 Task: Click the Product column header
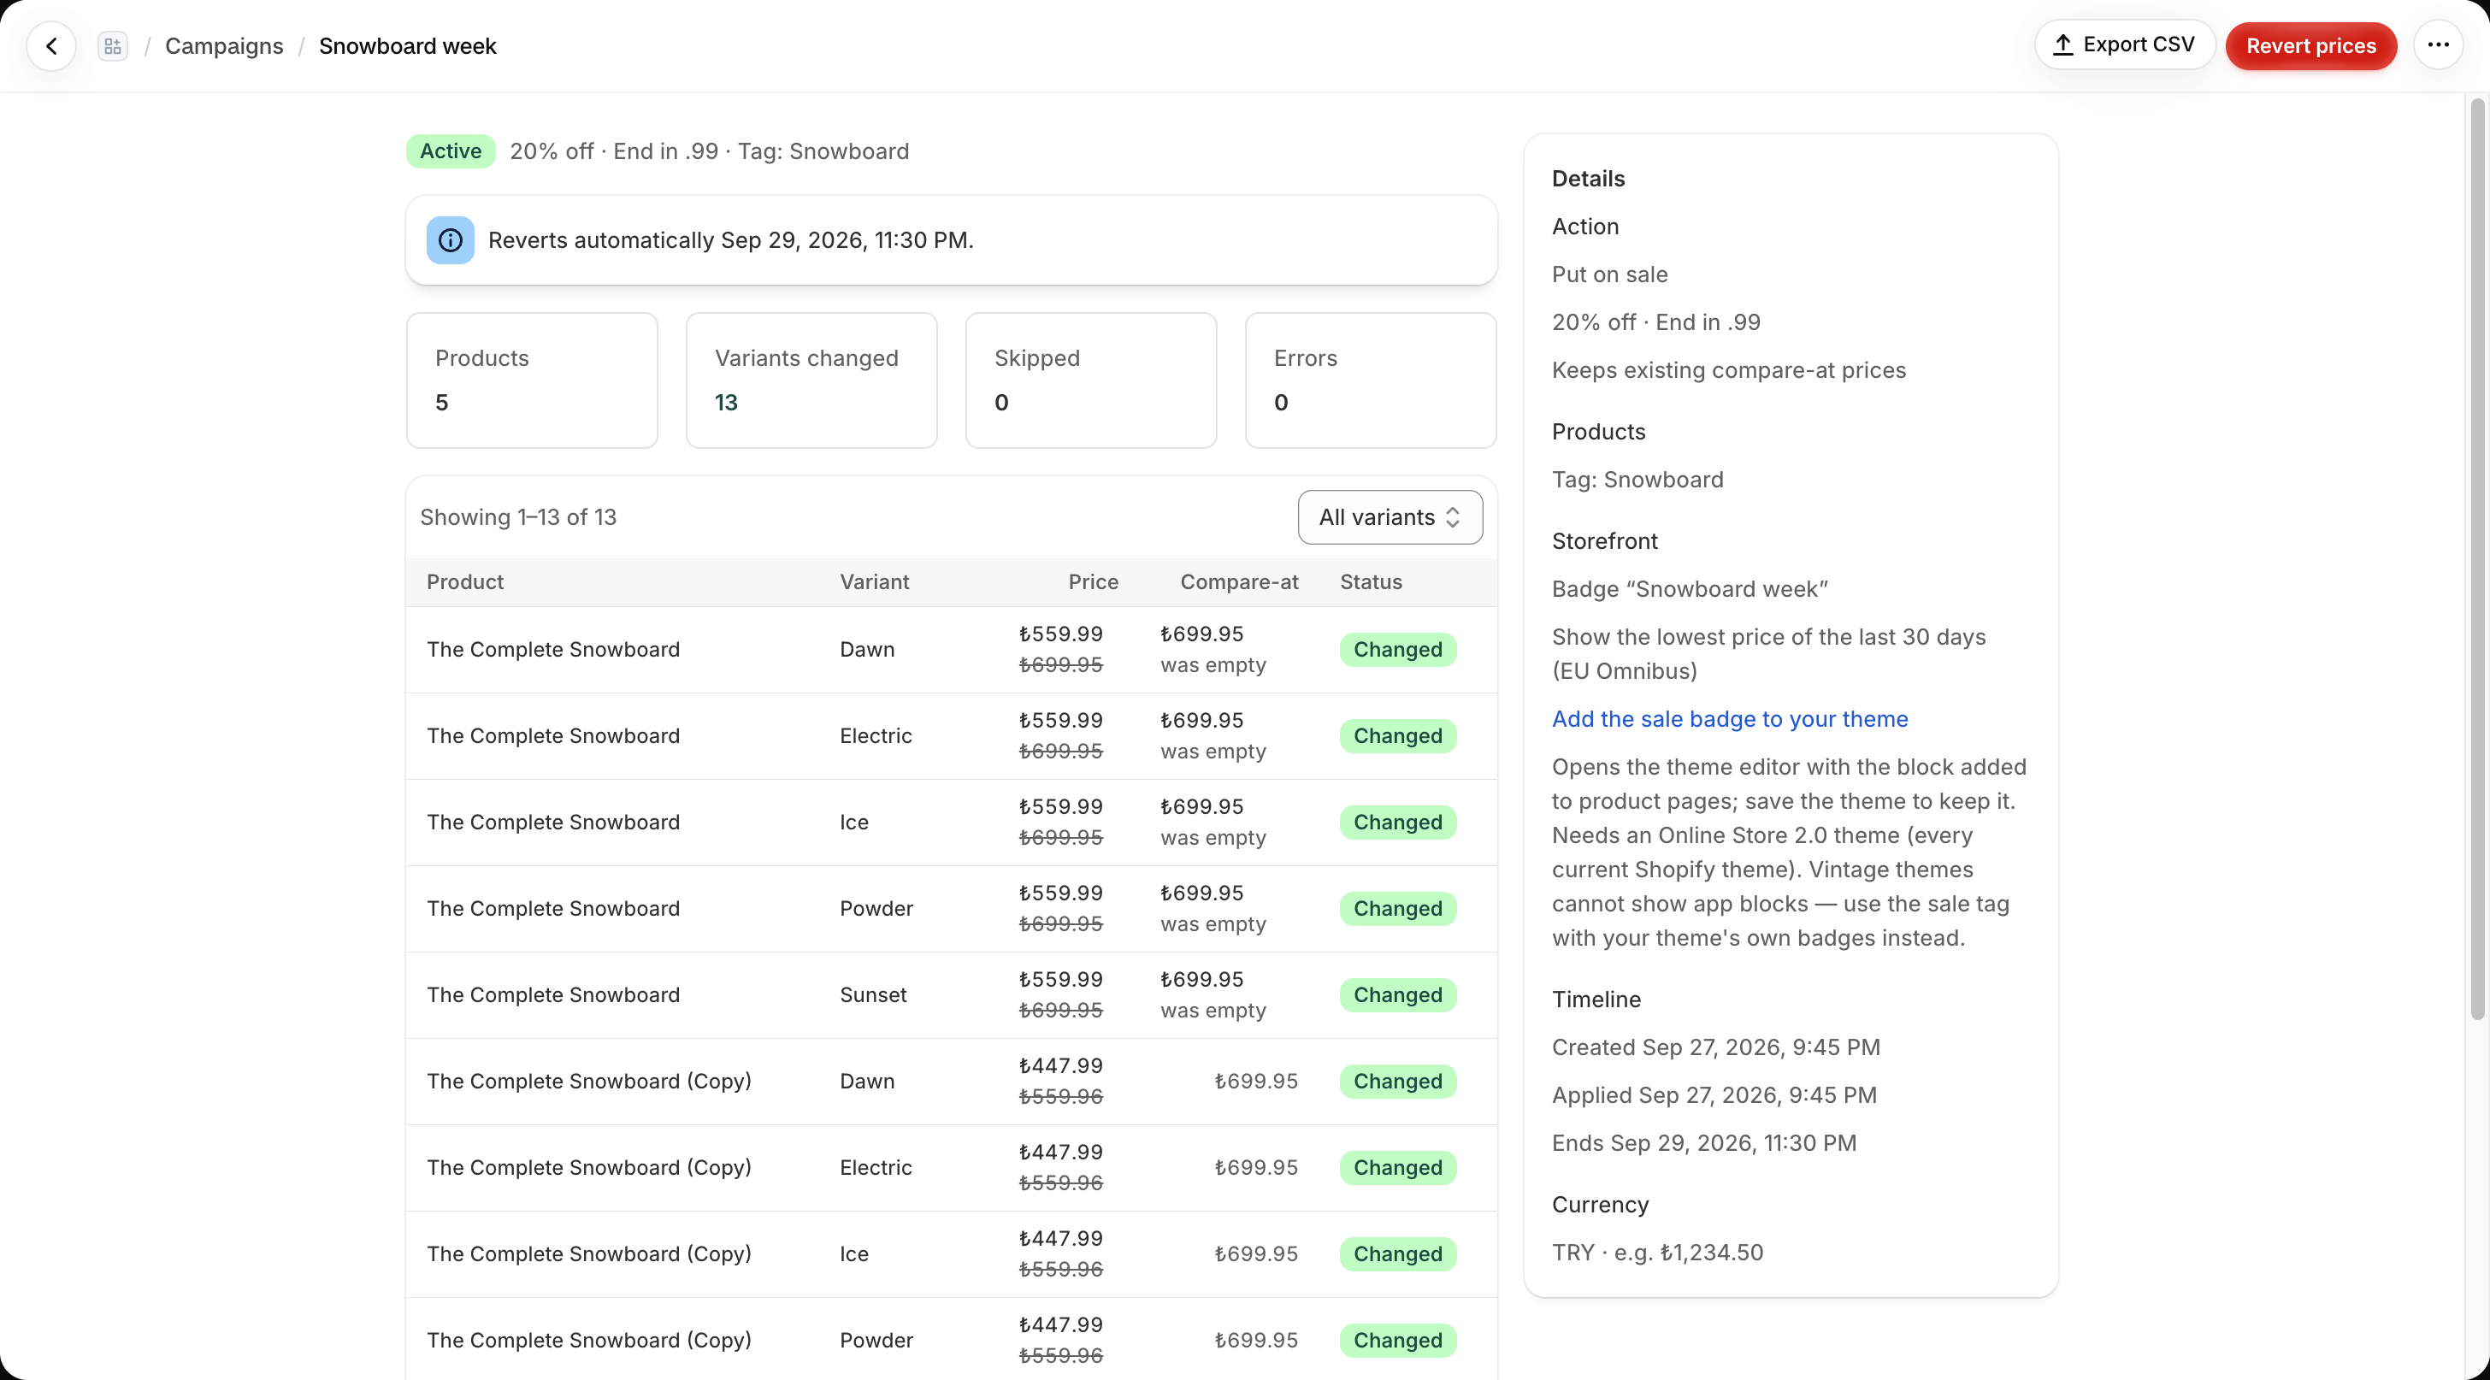tap(465, 581)
